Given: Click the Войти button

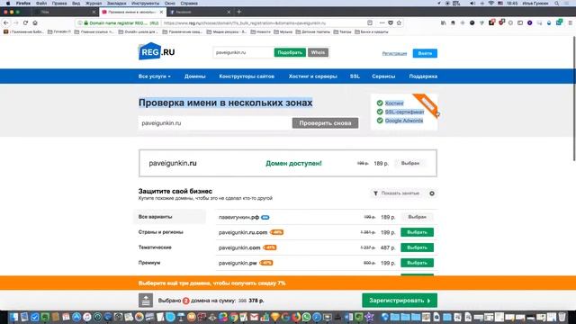Looking at the screenshot, I should (425, 53).
